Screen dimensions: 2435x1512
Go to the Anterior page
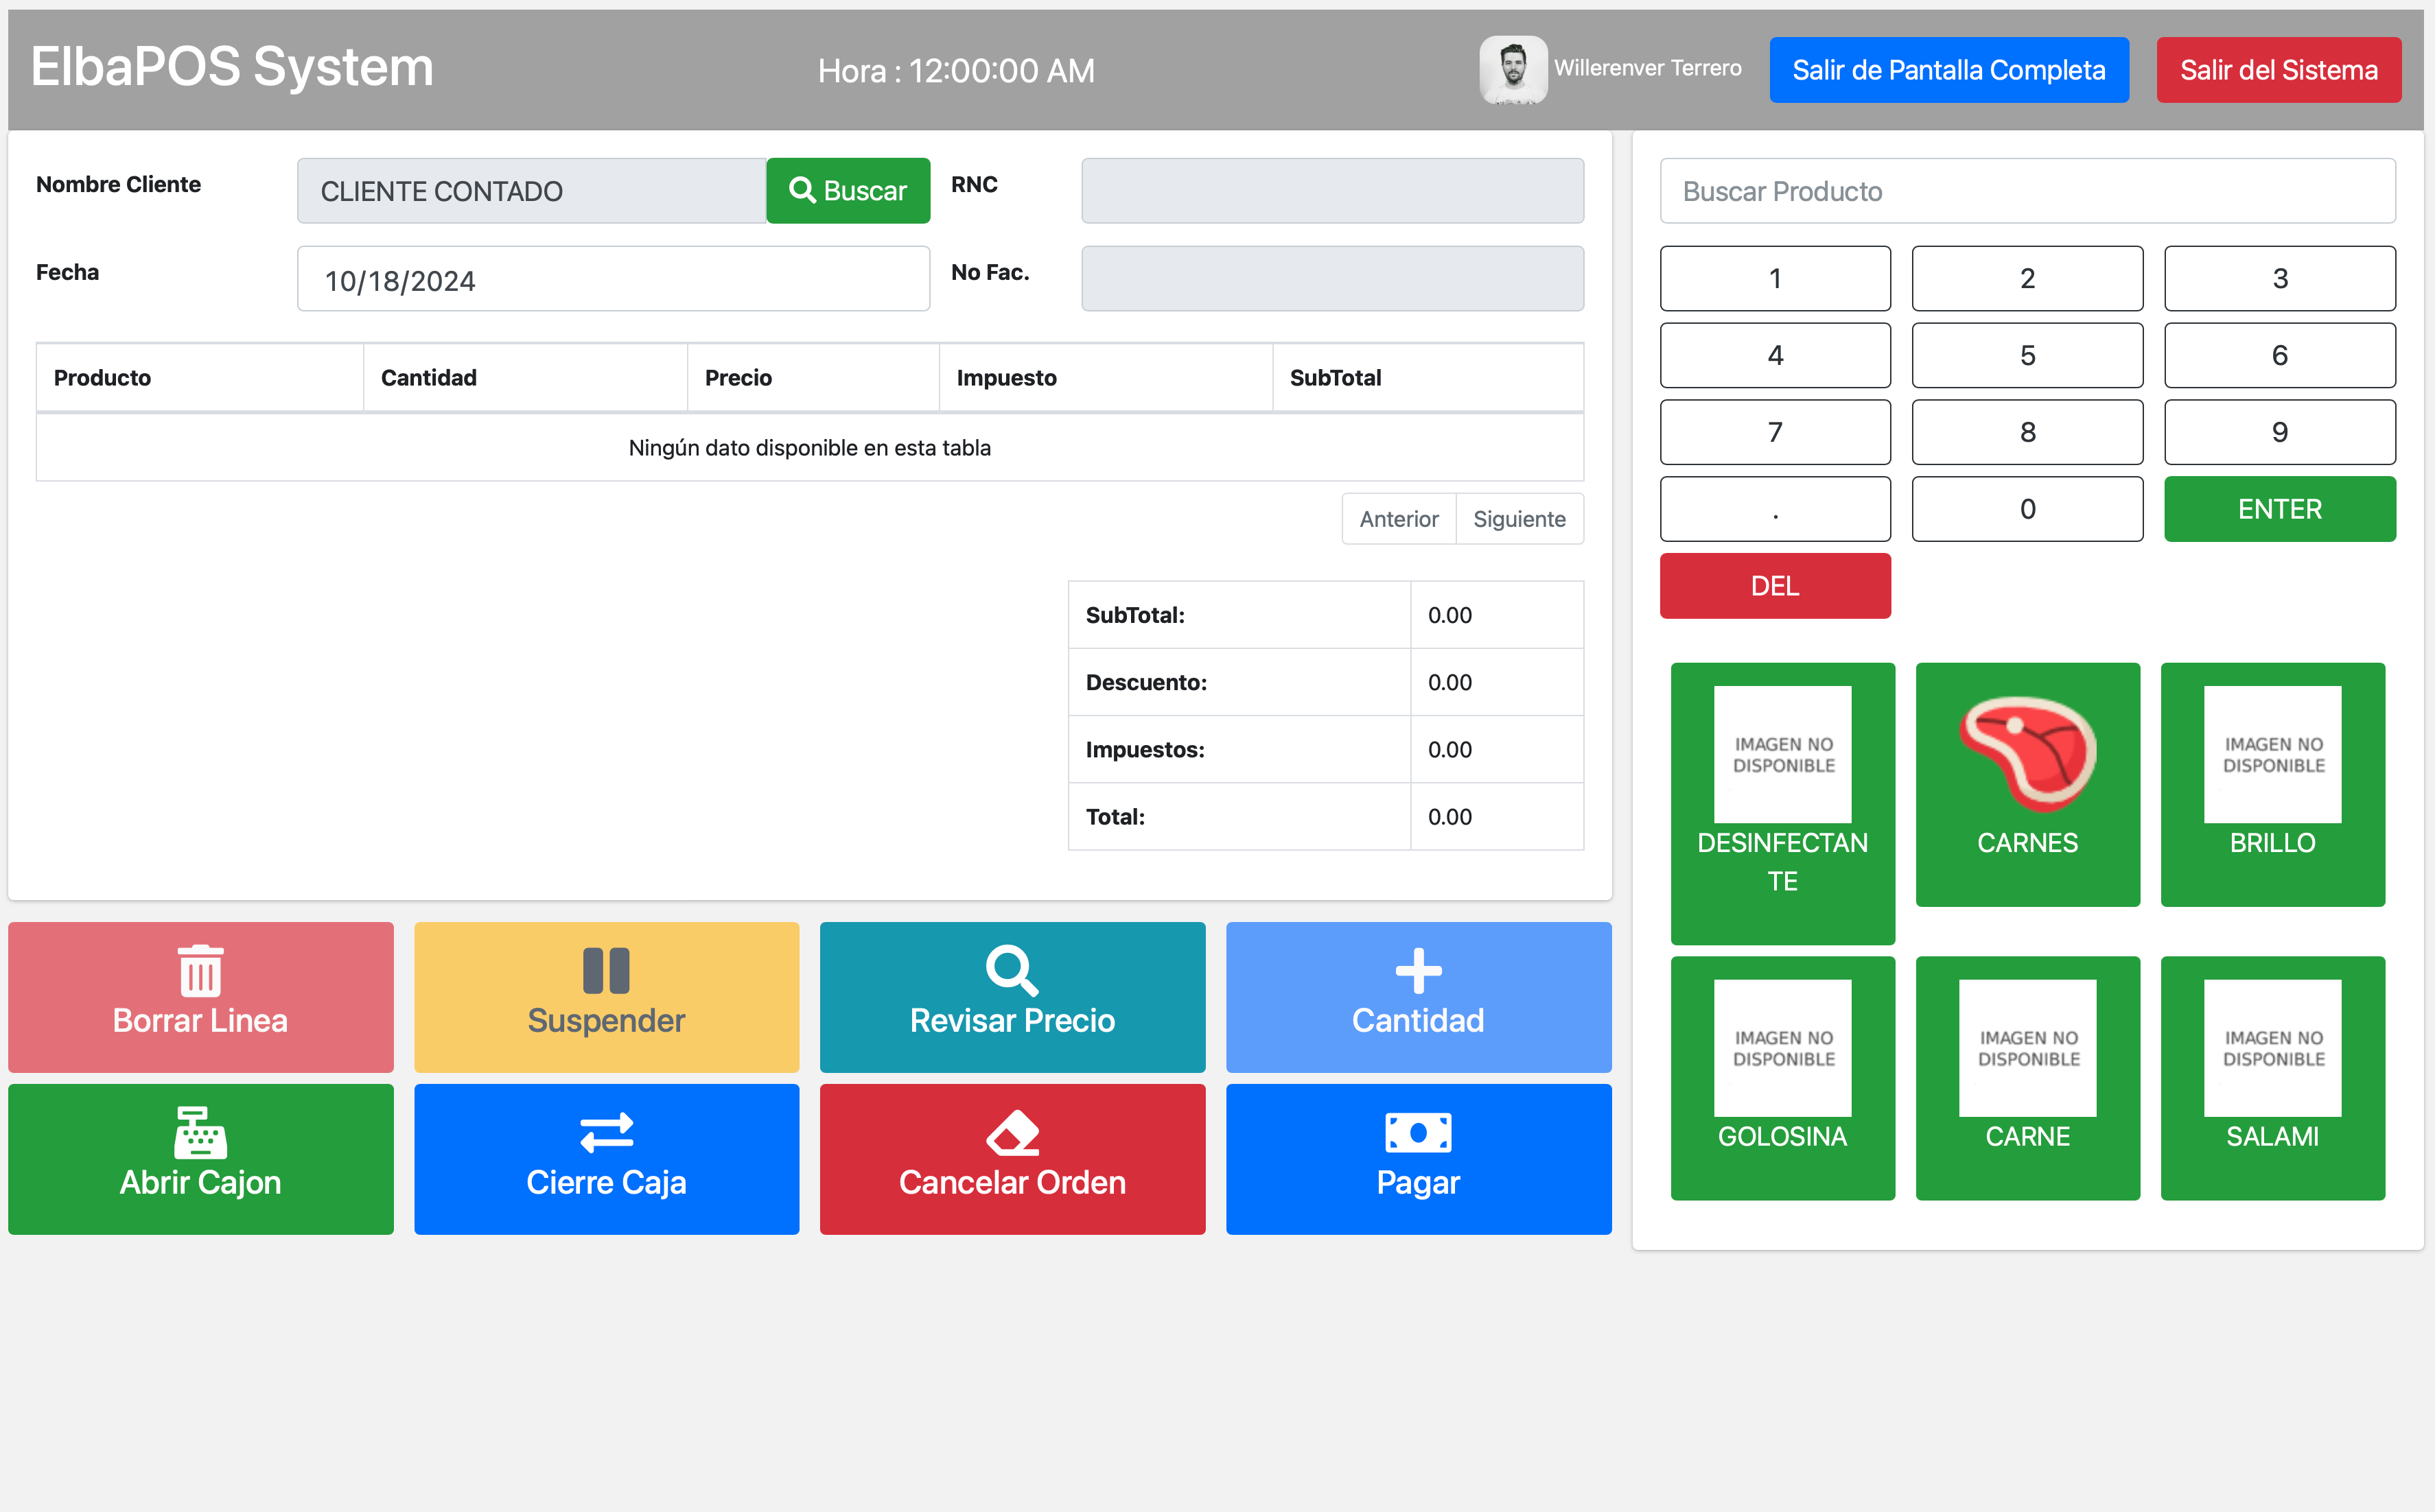click(x=1399, y=519)
